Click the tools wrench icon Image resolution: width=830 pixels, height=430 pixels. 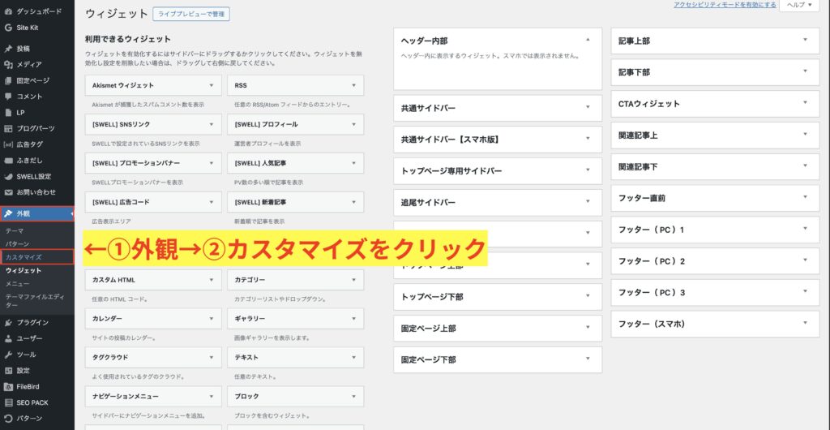[x=8, y=355]
